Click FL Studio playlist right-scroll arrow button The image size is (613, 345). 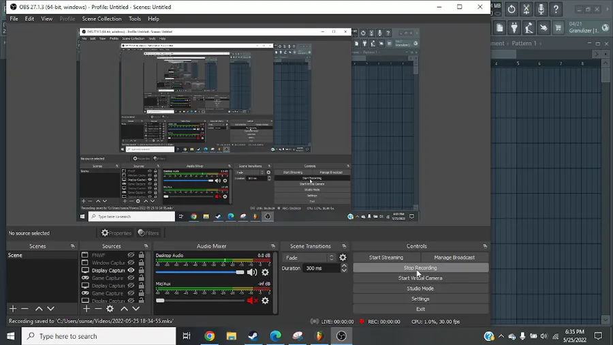click(596, 54)
